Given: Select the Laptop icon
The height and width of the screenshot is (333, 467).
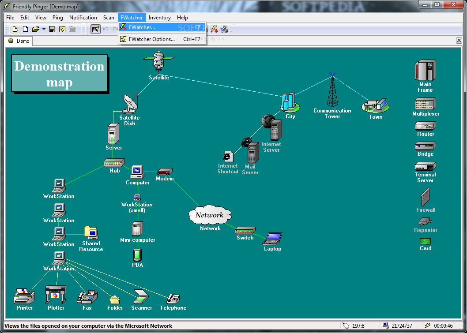Looking at the screenshot, I should (x=272, y=239).
